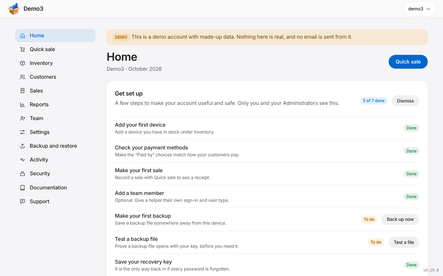Click the Inventory box icon
Viewport: 443px width, 276px height.
click(22, 63)
